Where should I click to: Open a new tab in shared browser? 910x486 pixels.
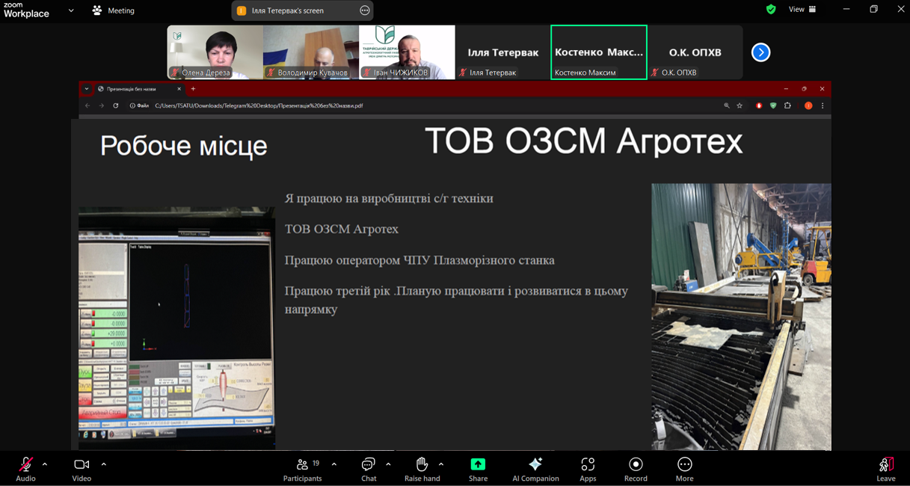(193, 89)
